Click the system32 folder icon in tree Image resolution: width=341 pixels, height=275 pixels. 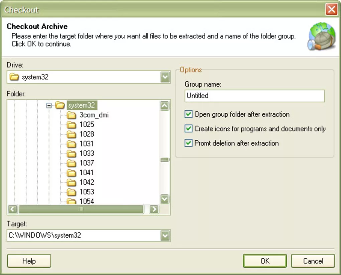[60, 105]
